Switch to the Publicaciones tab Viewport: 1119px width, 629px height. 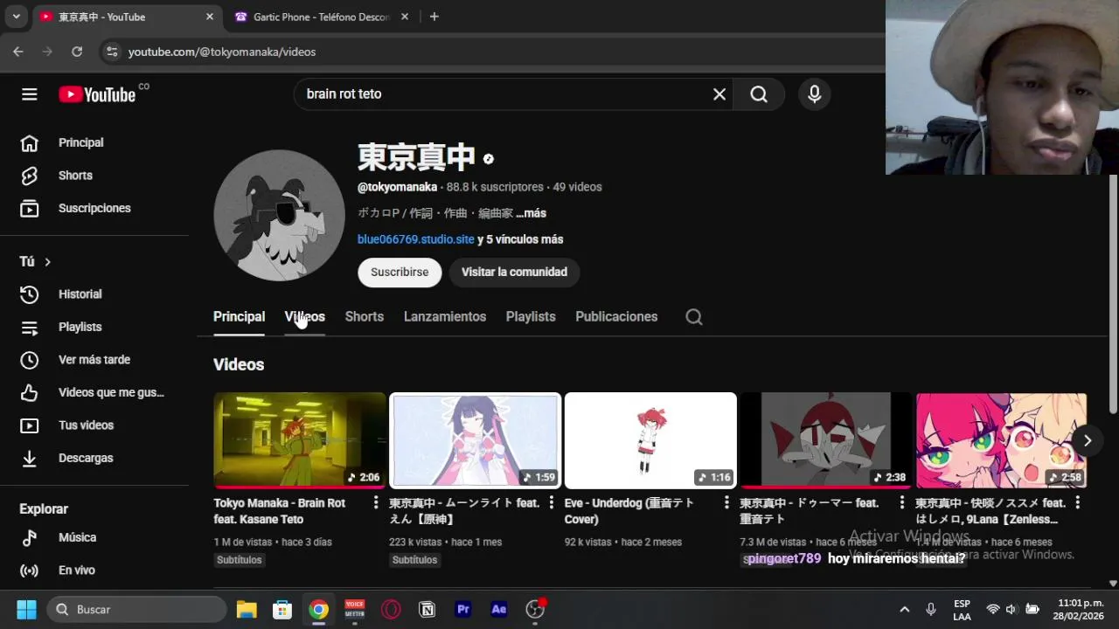point(616,317)
